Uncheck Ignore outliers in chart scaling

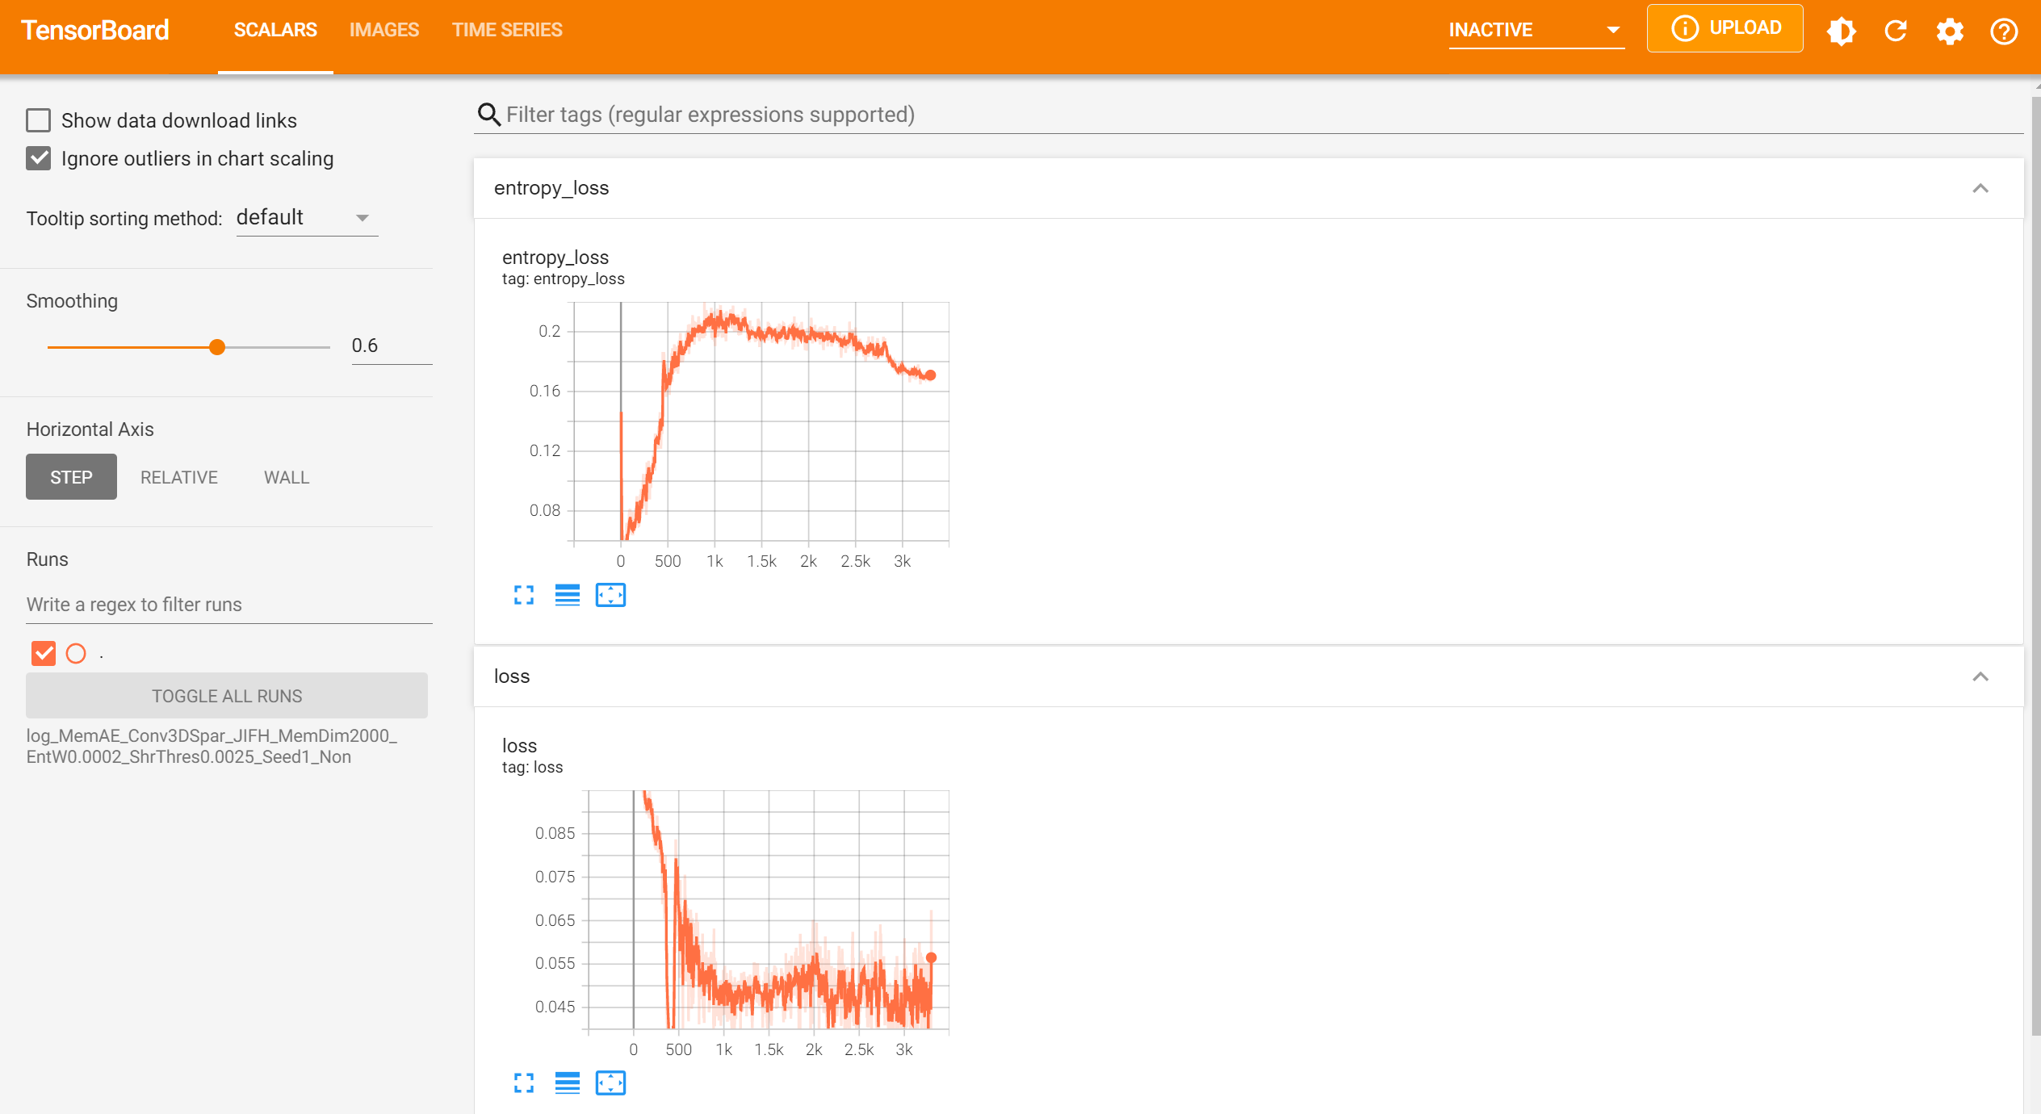(x=39, y=158)
